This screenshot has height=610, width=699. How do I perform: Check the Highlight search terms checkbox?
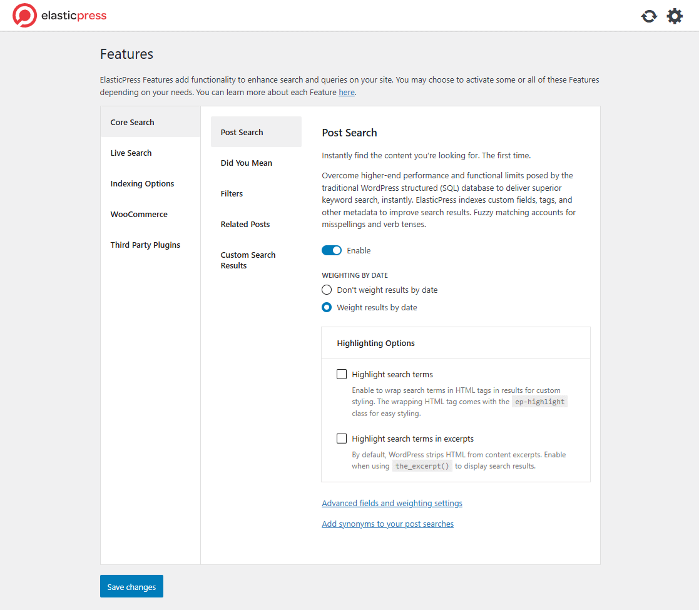342,374
